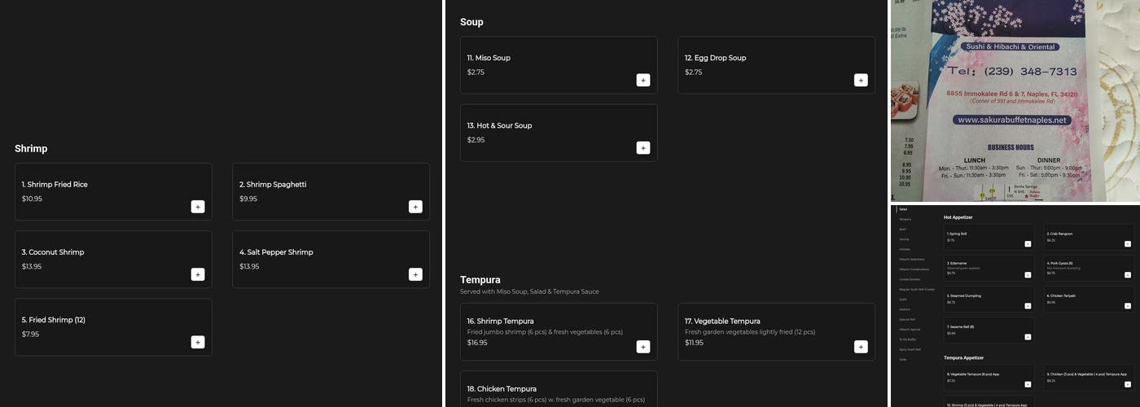
Task: Add Hot & Sour Soup to the order
Action: (x=643, y=147)
